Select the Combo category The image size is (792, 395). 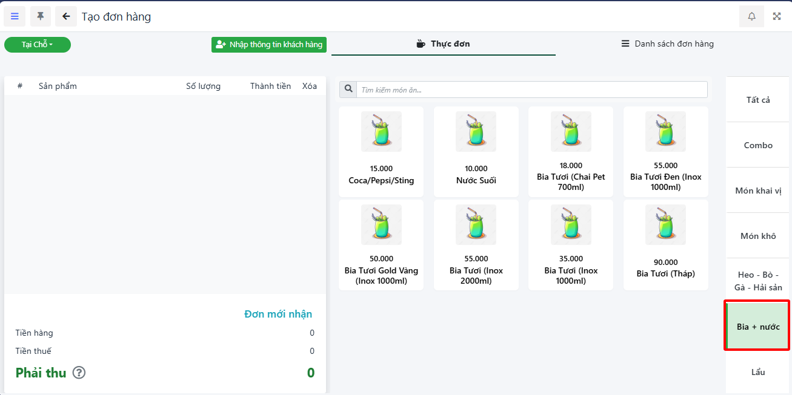pos(757,145)
